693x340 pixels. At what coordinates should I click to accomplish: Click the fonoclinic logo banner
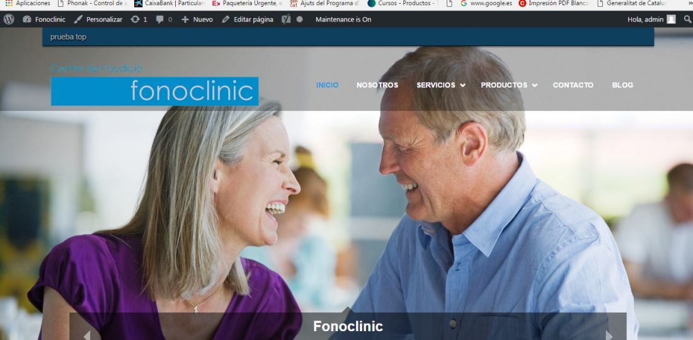[x=155, y=91]
